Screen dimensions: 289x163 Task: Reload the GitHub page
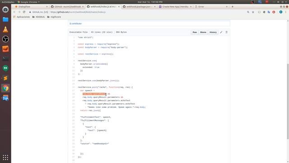24,12
